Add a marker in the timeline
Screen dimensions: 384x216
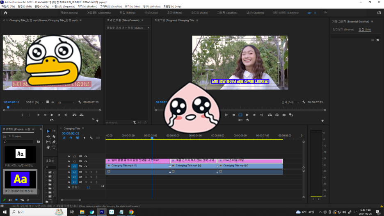click(85, 138)
